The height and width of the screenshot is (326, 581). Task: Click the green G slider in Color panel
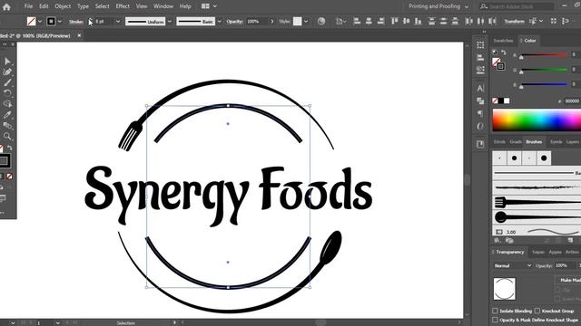tap(544, 70)
